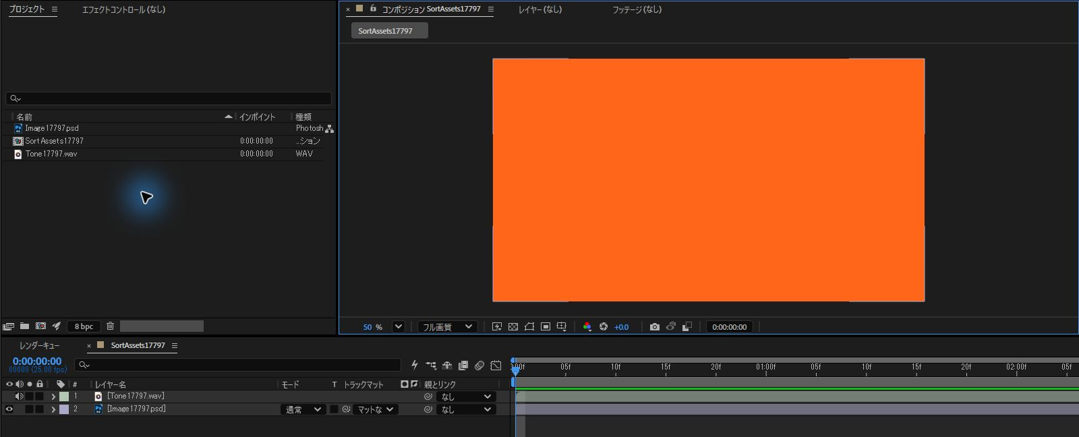1079x437 pixels.
Task: Toggle the Frame Blending switch in timeline
Action: pyautogui.click(x=463, y=365)
